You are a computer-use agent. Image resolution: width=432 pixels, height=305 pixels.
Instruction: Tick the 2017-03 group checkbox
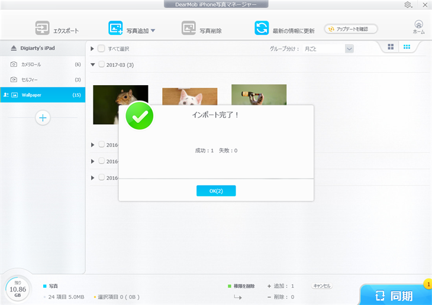pyautogui.click(x=101, y=64)
